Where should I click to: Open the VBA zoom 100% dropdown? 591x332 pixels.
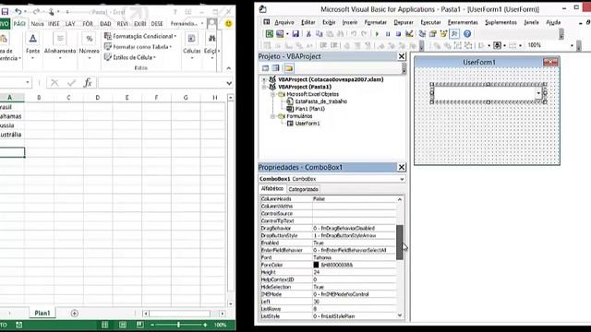click(x=572, y=45)
